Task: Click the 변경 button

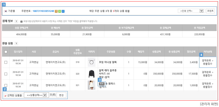Action: click(61, 95)
